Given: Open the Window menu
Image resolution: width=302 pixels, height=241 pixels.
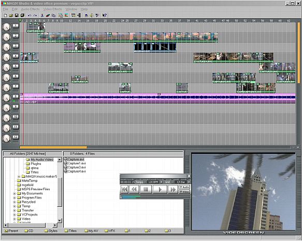Looking at the screenshot, I should (x=71, y=9).
